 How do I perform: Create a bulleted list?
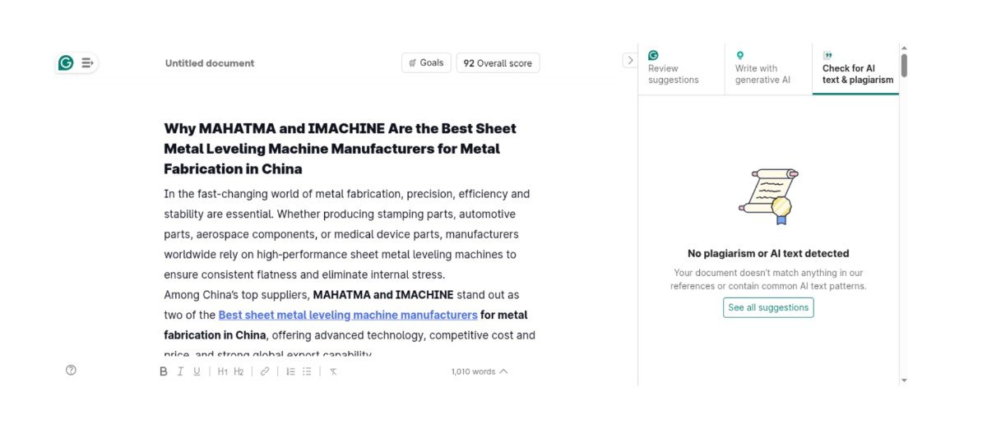coord(307,371)
